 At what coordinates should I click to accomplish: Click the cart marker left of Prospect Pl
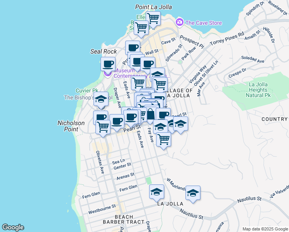point(141,28)
